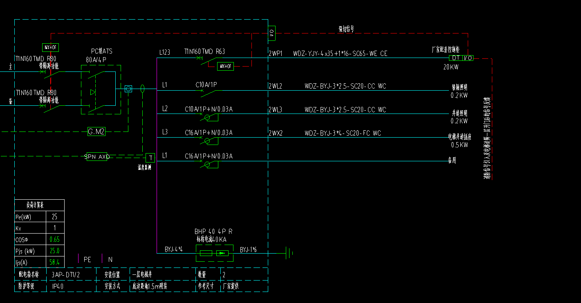Click the PC级ATS label

101,51
